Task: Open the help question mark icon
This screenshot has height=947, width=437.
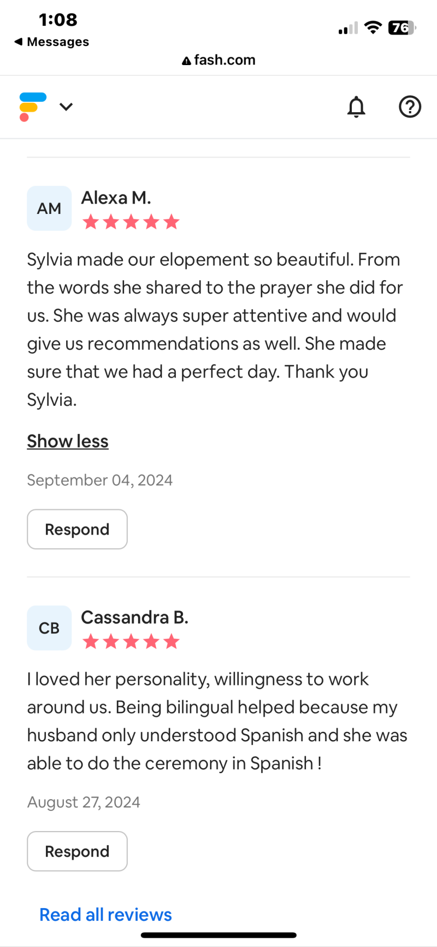Action: click(x=410, y=107)
